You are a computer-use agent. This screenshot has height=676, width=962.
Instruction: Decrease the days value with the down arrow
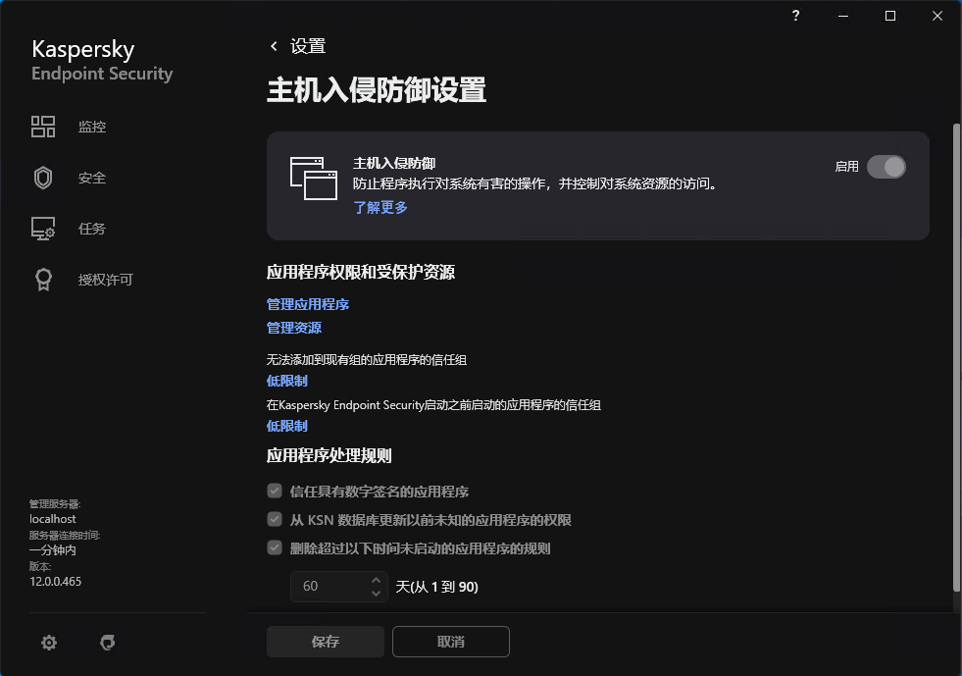pos(377,594)
